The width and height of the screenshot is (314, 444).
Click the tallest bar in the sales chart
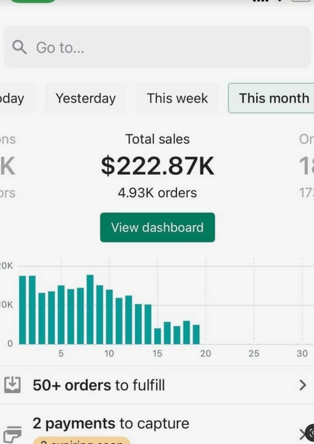click(90, 309)
